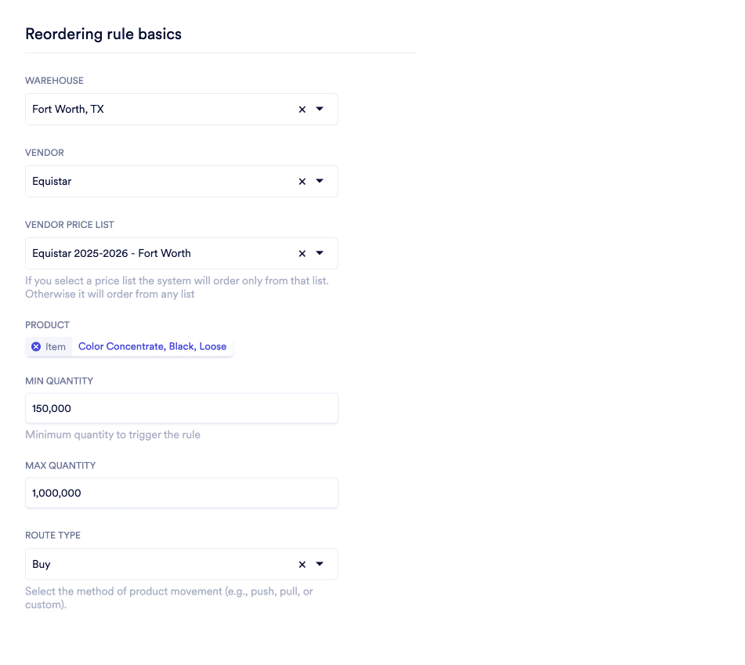Viewport: 745px width, 665px height.
Task: Clear the Buy route type selection
Action: coord(302,565)
